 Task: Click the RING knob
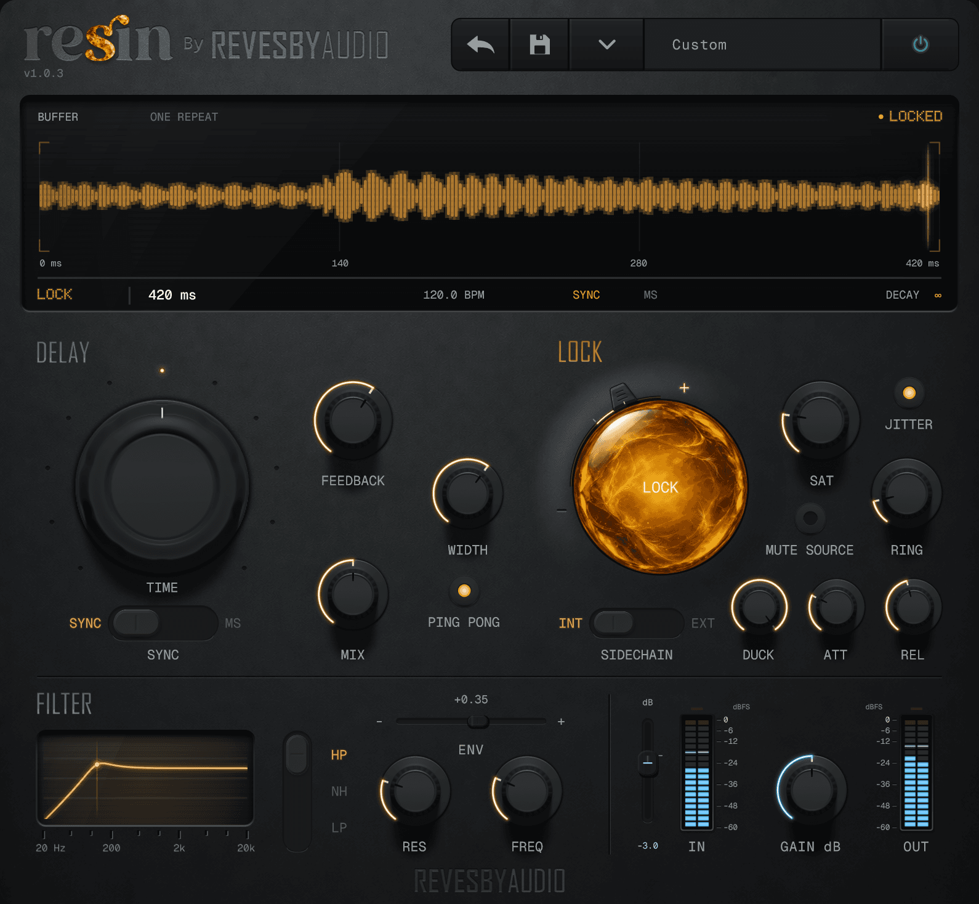(x=906, y=493)
